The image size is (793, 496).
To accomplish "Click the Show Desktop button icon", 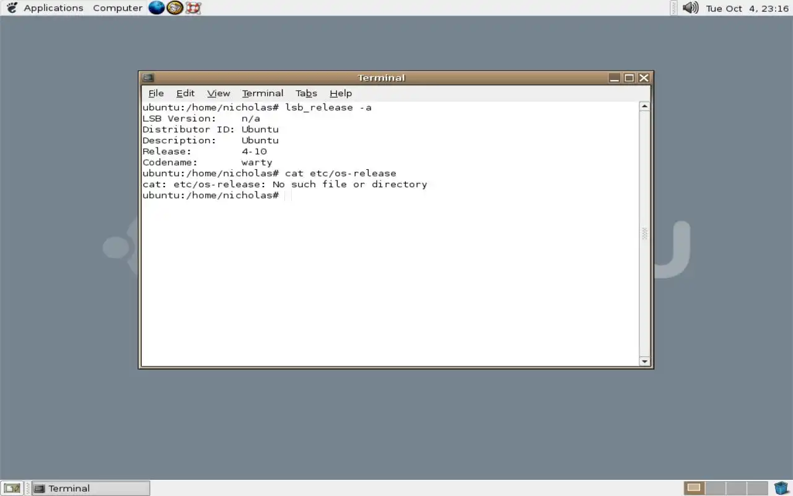I will (x=12, y=488).
